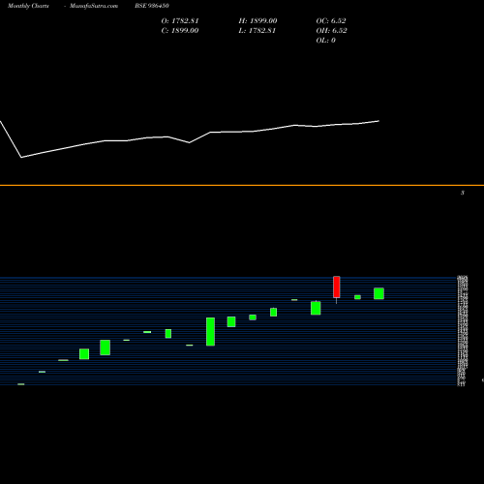The width and height of the screenshot is (484, 484).
Task: Select the OH: 6.52 value
Action: pyautogui.click(x=332, y=31)
